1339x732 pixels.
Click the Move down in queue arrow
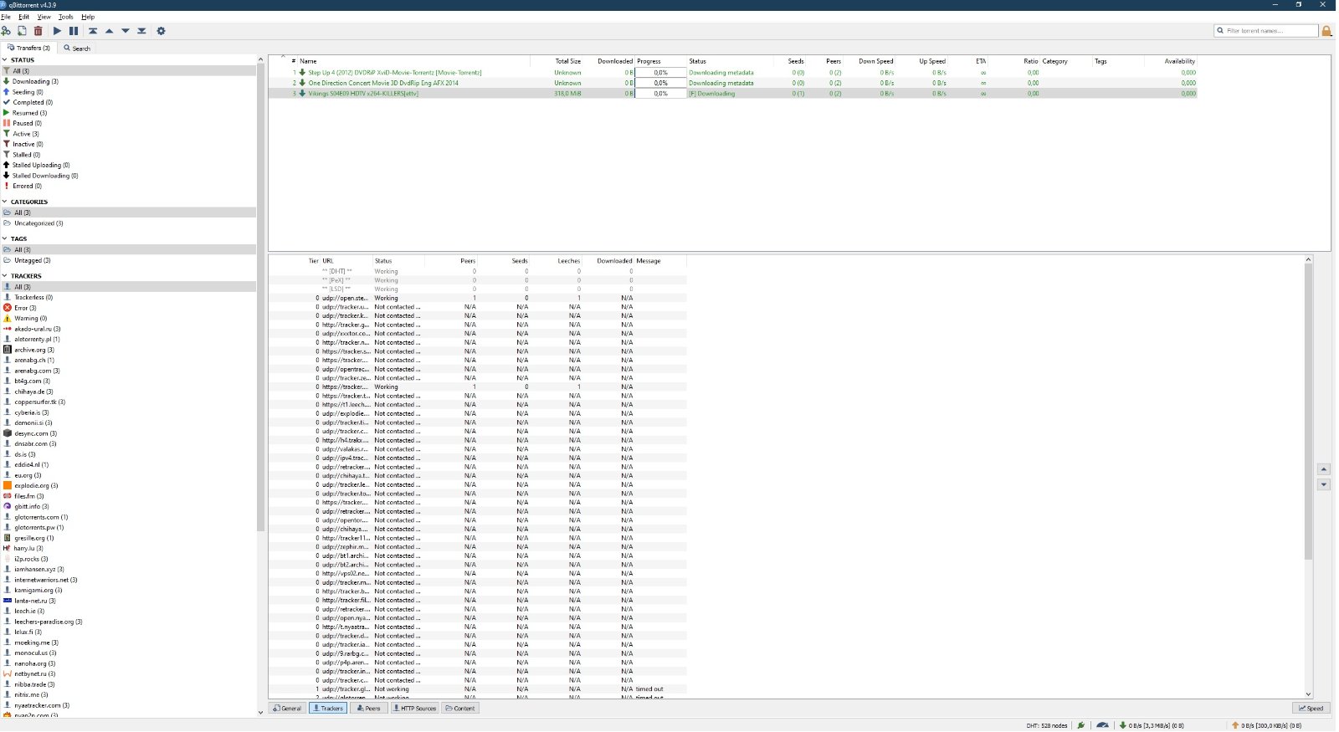(x=126, y=31)
